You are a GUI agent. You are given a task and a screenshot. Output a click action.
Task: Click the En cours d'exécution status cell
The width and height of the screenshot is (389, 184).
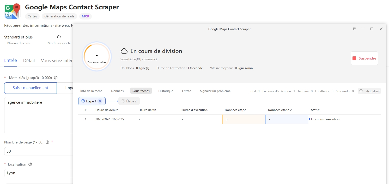[x=325, y=119]
